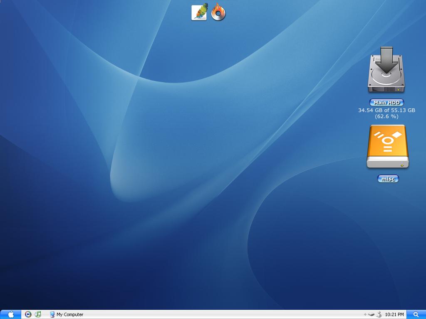Click the 34.54 GB of 55.13 GB text
The width and height of the screenshot is (426, 319).
[386, 110]
